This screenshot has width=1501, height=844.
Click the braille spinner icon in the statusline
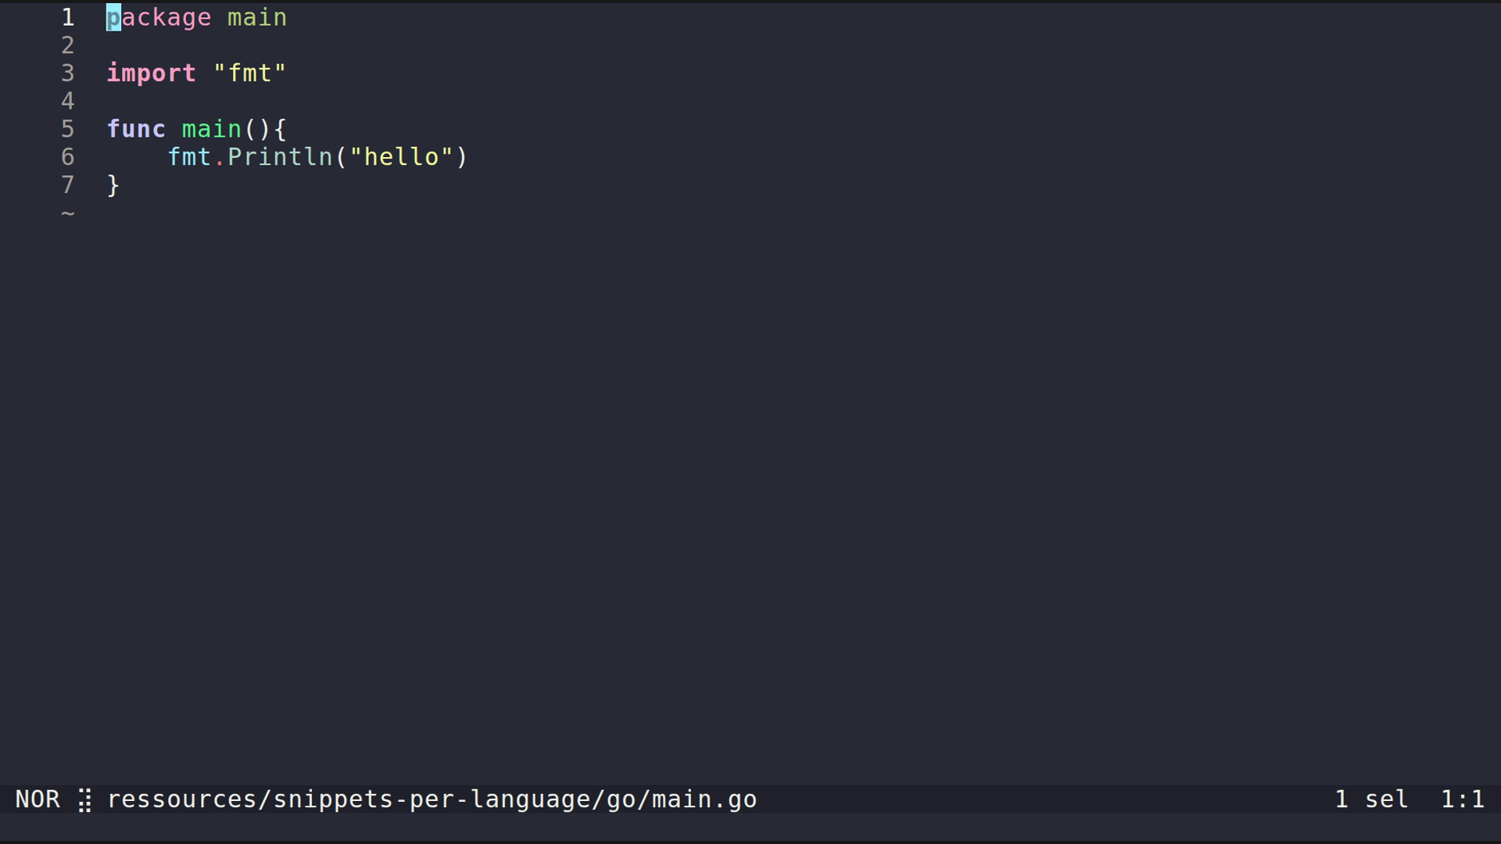click(84, 800)
